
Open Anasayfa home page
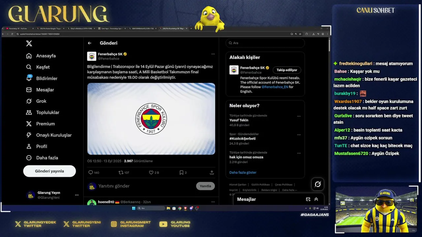coord(41,56)
